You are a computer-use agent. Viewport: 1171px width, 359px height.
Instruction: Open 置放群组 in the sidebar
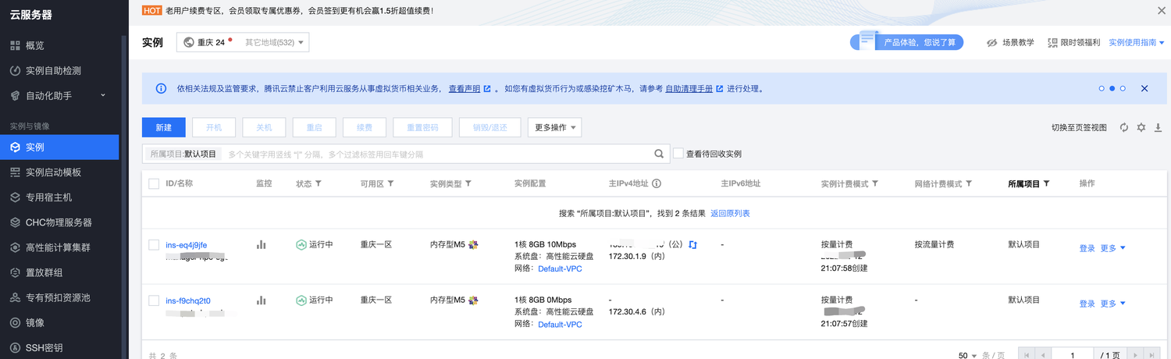(x=59, y=272)
